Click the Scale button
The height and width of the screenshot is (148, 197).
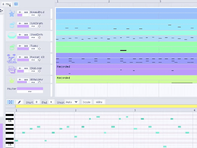pos(87,102)
